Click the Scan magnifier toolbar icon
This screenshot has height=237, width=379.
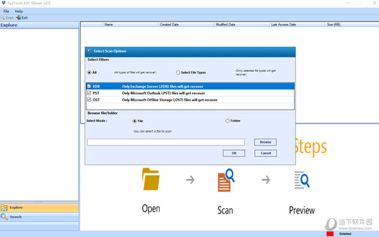(x=3, y=18)
